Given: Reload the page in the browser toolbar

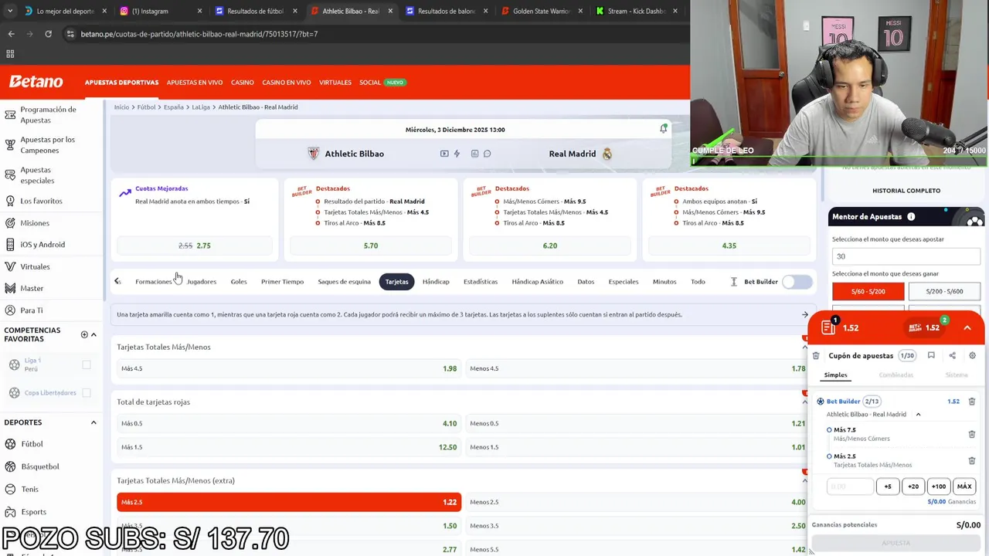Looking at the screenshot, I should (48, 34).
